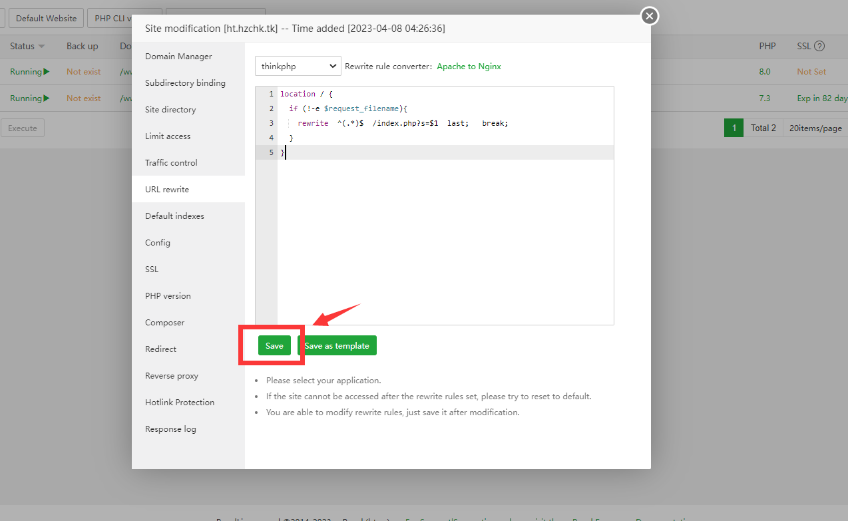The width and height of the screenshot is (848, 521).
Task: Open the Reverse proxy tab
Action: pyautogui.click(x=172, y=376)
